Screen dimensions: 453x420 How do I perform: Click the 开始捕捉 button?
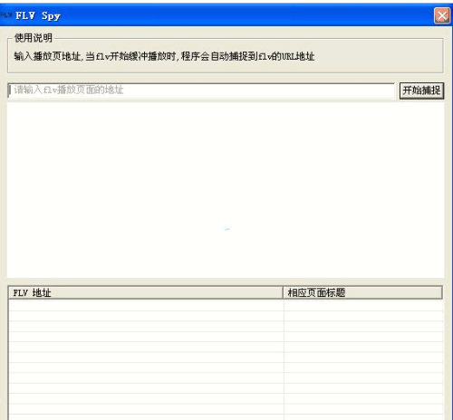(421, 91)
